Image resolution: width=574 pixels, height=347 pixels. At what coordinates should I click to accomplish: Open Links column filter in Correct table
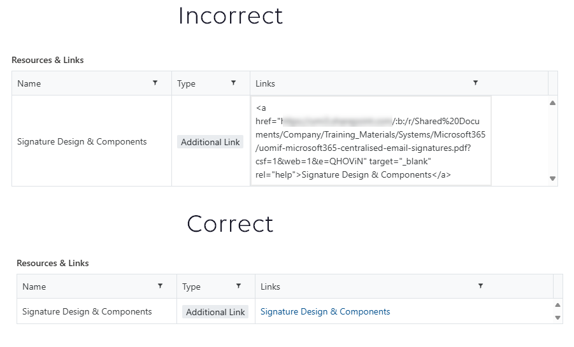click(480, 286)
